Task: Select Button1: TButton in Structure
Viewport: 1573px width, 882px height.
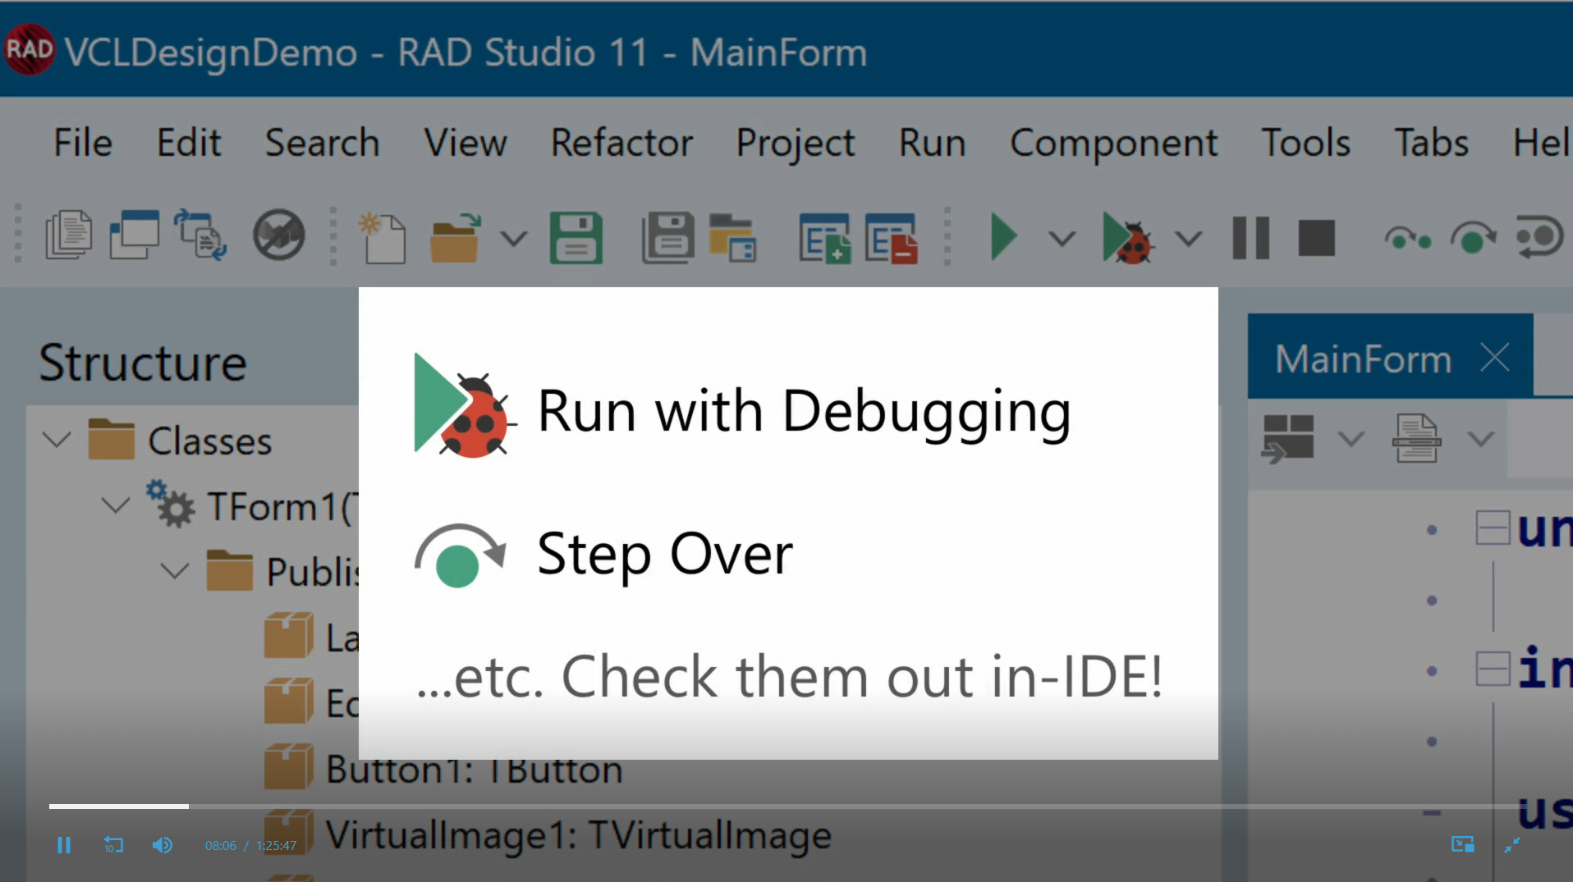Action: coord(443,770)
